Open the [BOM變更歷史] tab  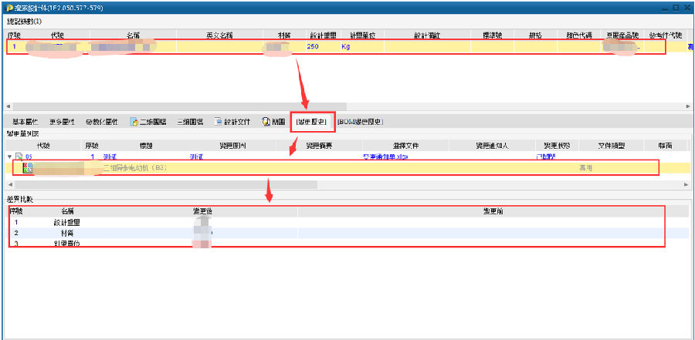tap(360, 122)
